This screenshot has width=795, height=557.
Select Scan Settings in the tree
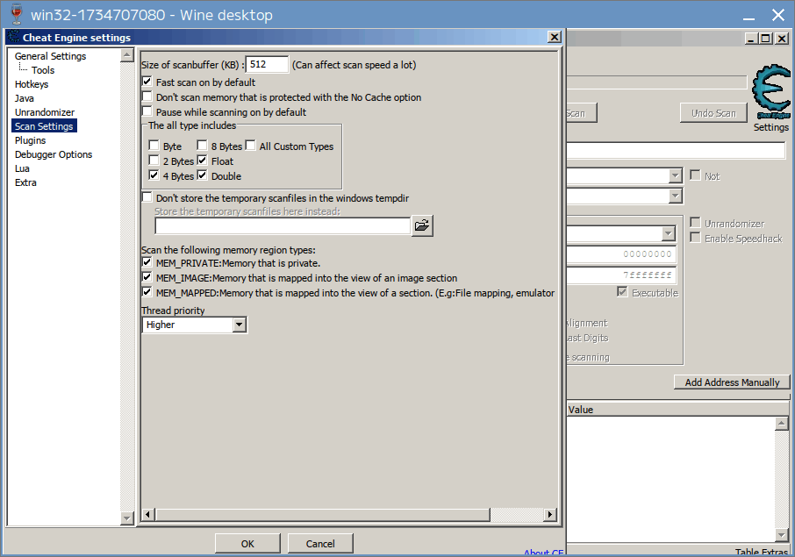pos(44,126)
